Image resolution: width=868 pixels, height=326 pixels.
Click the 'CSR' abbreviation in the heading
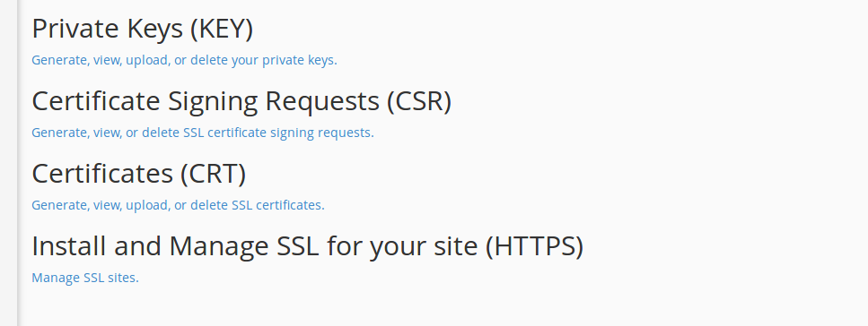pos(419,101)
